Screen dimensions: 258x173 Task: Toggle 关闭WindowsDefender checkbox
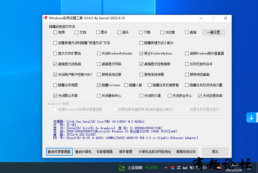point(99,53)
